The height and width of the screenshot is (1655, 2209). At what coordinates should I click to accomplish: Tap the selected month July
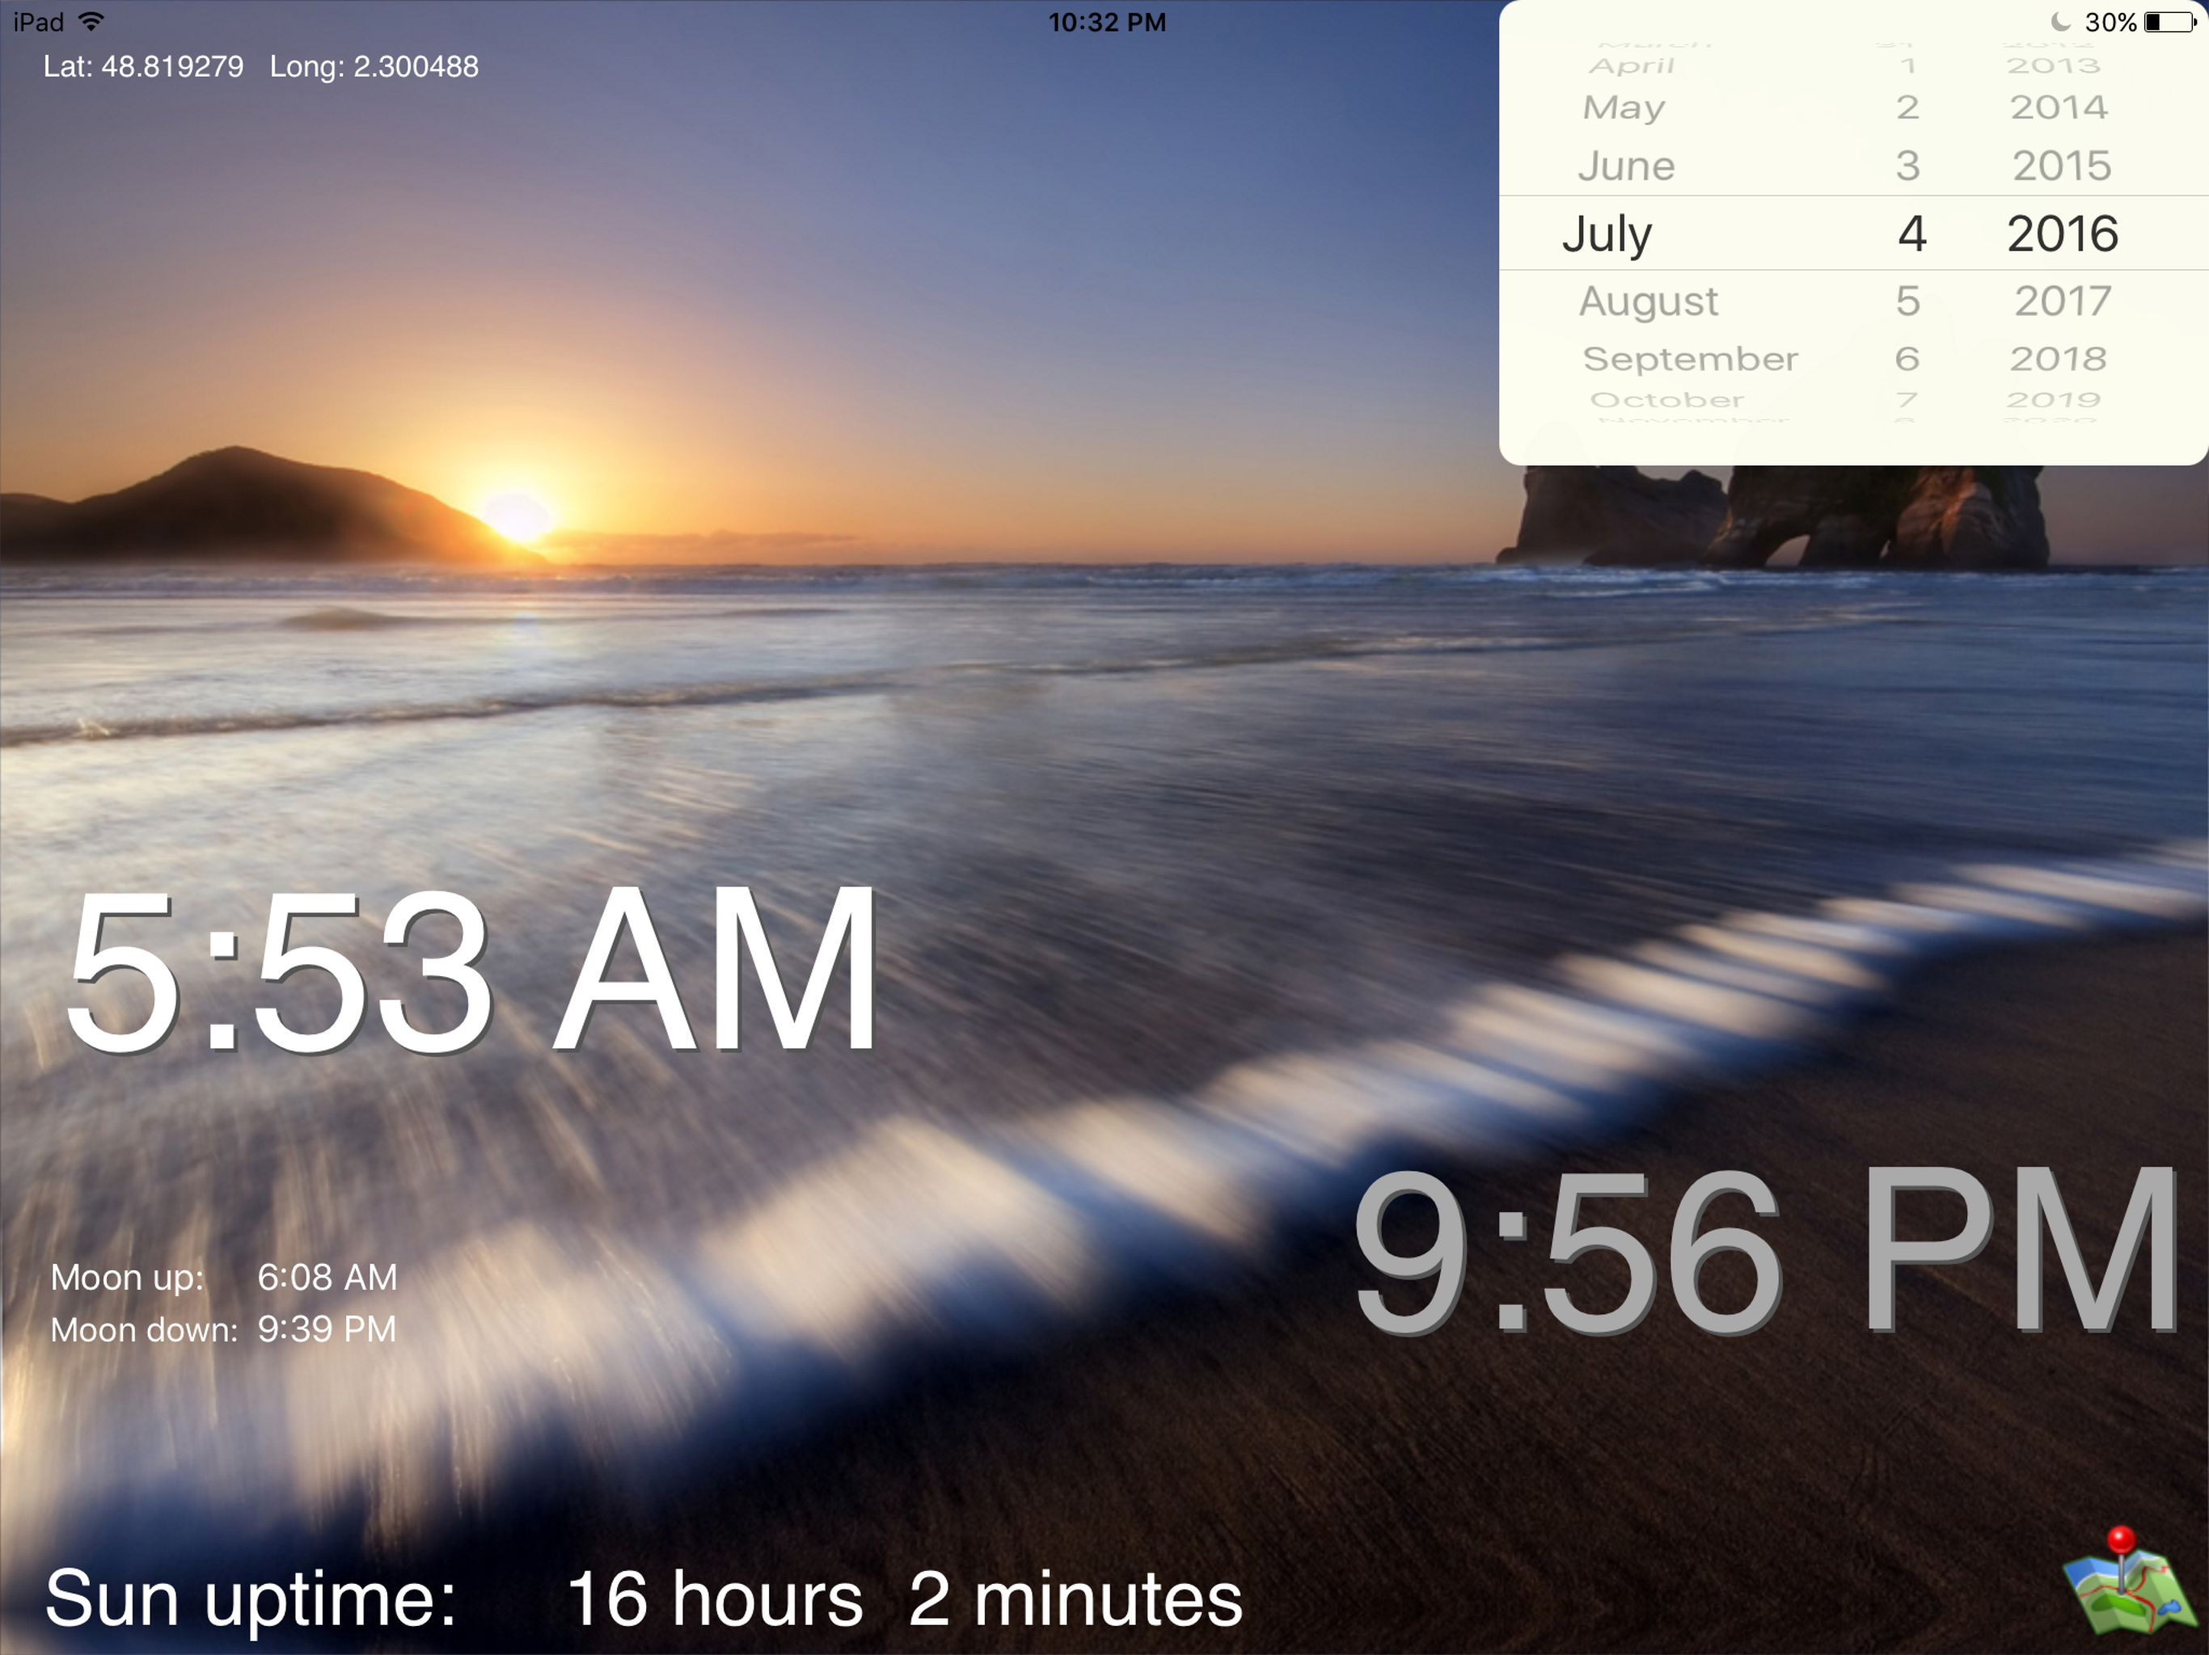click(1607, 234)
